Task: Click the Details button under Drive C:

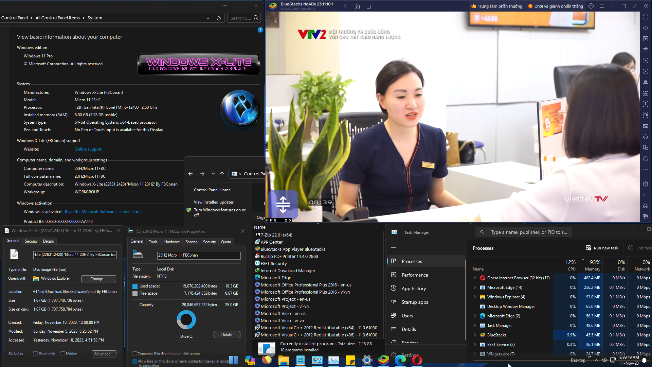Action: coord(227,335)
